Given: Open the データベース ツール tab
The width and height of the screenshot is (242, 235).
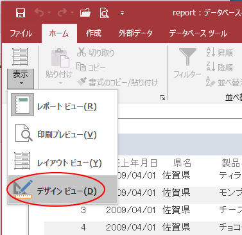Looking at the screenshot, I should (x=198, y=33).
